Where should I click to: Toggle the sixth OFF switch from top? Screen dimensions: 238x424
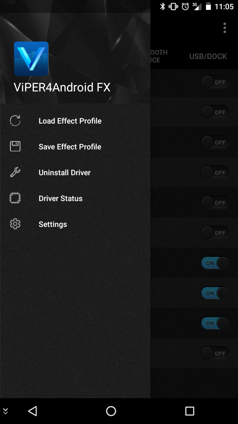[x=215, y=233]
